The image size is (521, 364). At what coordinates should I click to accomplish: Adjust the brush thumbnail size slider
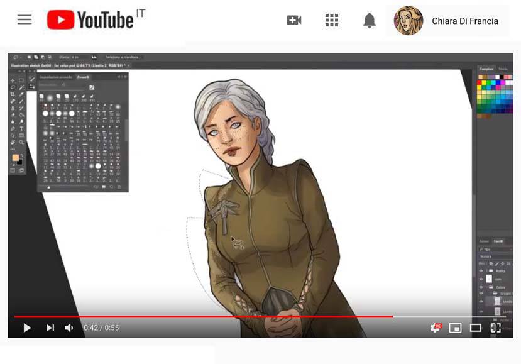point(49,187)
